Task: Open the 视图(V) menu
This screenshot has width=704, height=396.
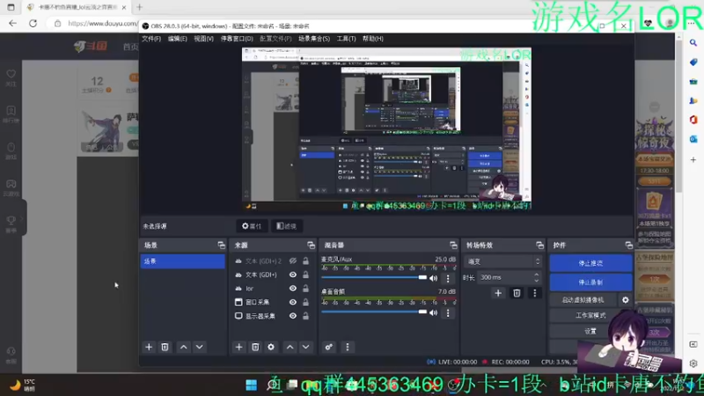Action: pyautogui.click(x=203, y=39)
